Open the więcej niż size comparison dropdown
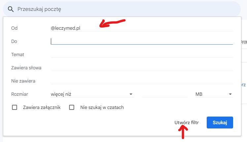The image size is (247, 142). click(x=92, y=94)
